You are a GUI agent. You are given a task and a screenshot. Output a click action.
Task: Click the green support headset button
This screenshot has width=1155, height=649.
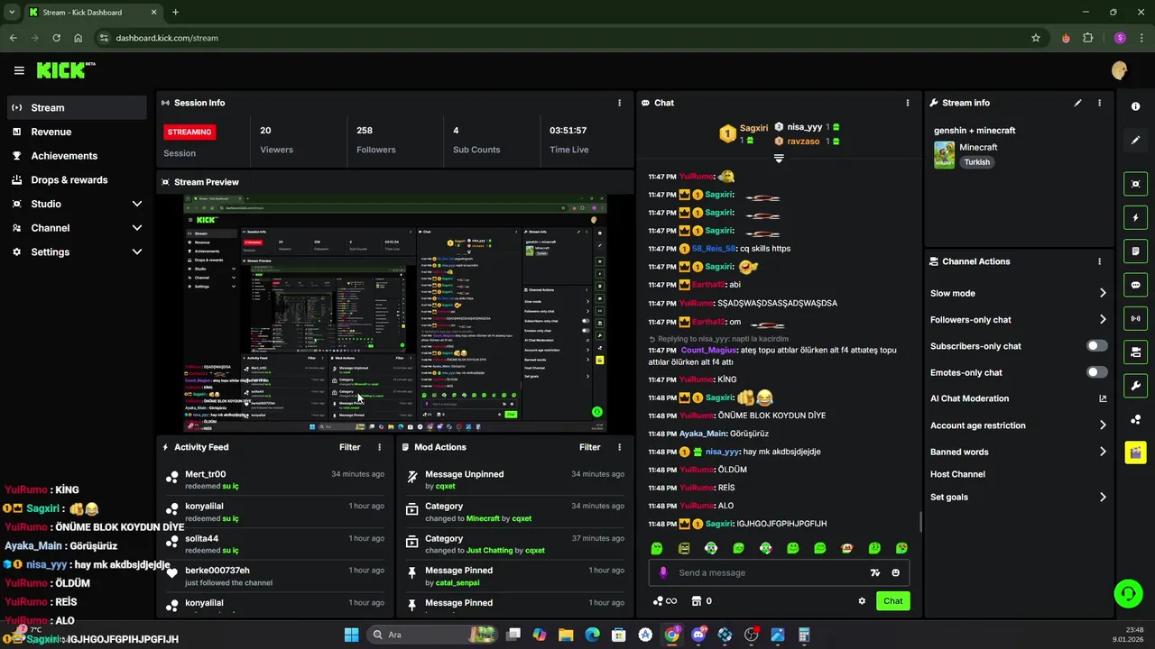[x=1128, y=593]
